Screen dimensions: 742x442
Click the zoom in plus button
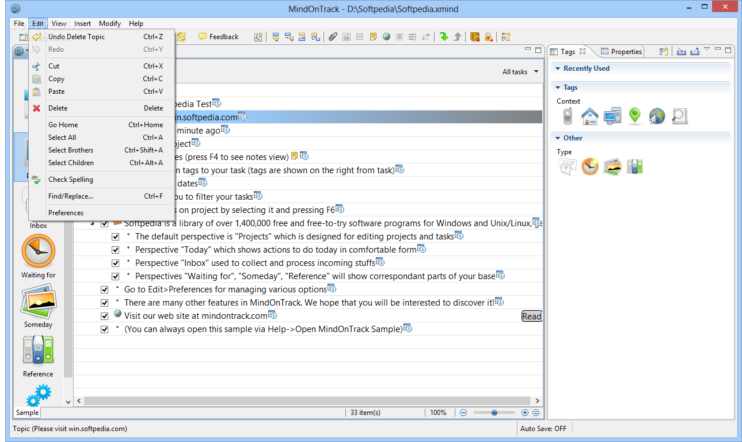click(525, 413)
